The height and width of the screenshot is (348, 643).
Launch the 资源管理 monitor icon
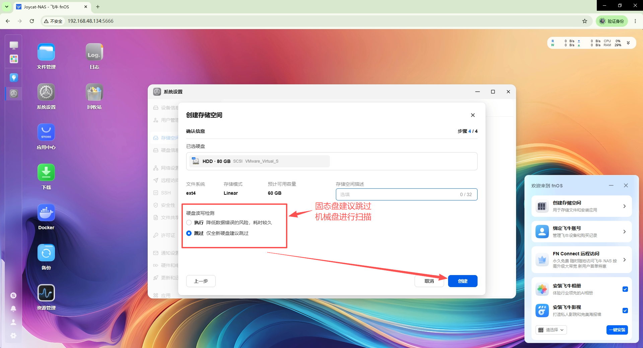click(46, 293)
